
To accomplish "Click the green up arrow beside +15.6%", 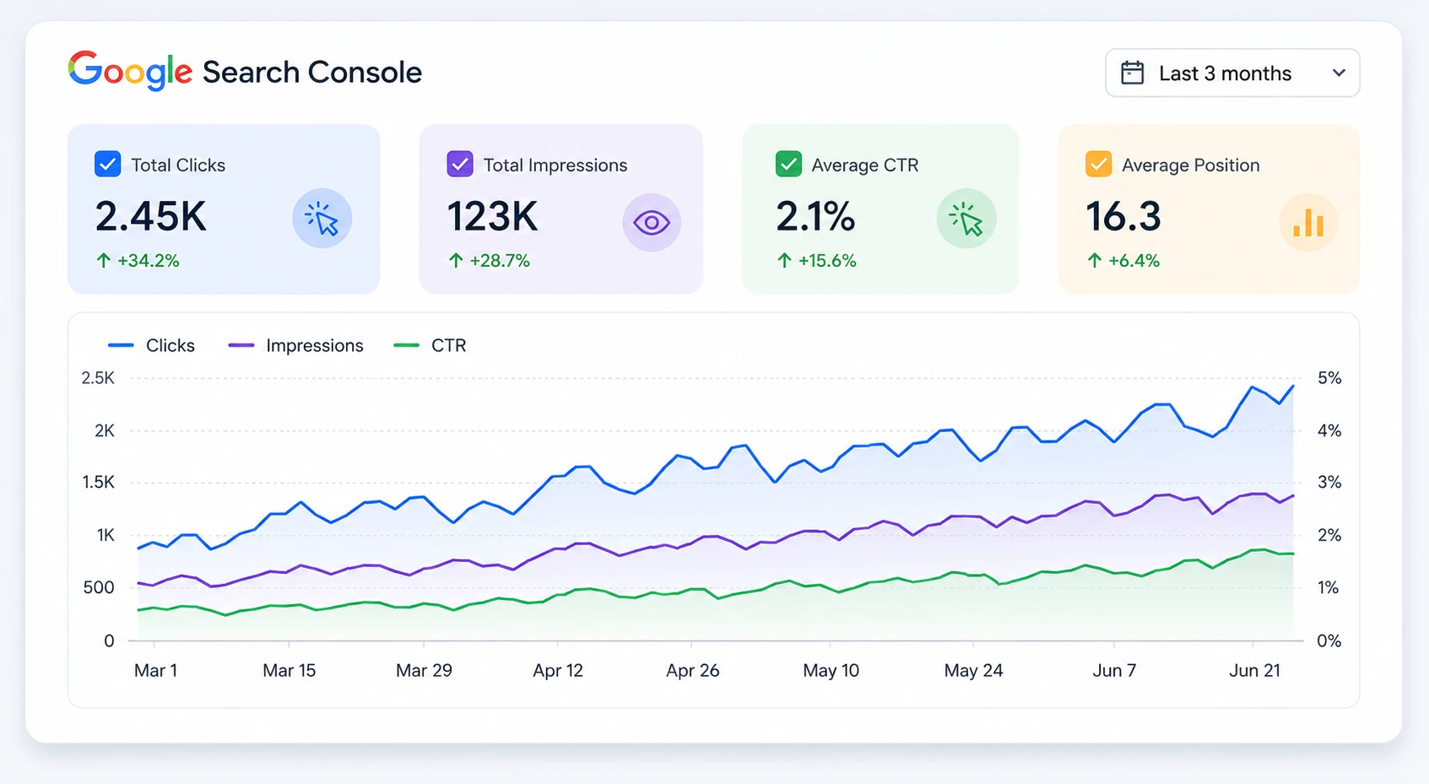I will point(784,261).
